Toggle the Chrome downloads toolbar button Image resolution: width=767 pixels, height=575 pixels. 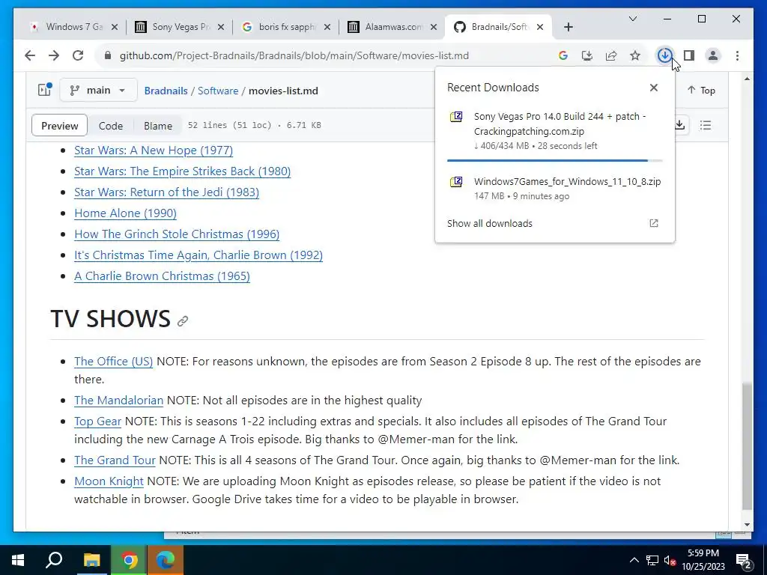pyautogui.click(x=665, y=55)
